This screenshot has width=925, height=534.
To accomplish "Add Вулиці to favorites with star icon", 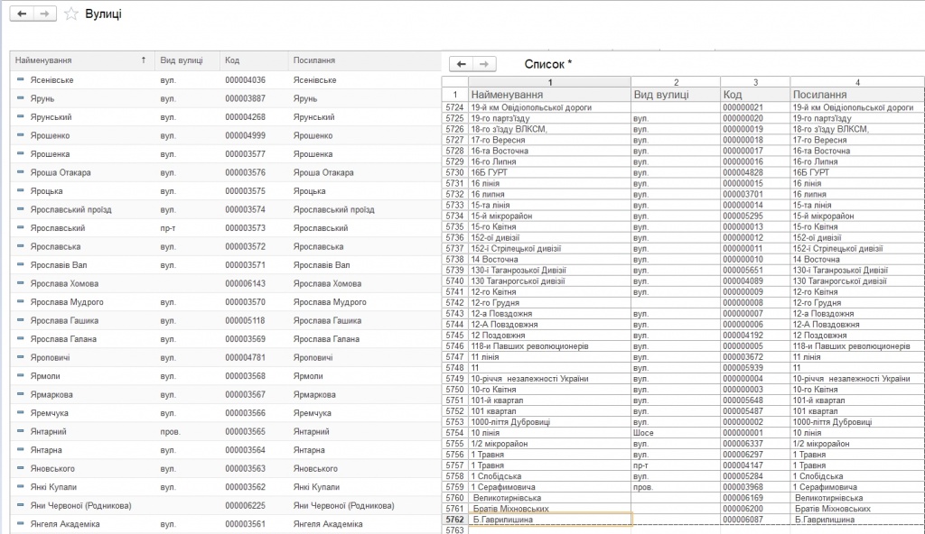I will pos(71,14).
